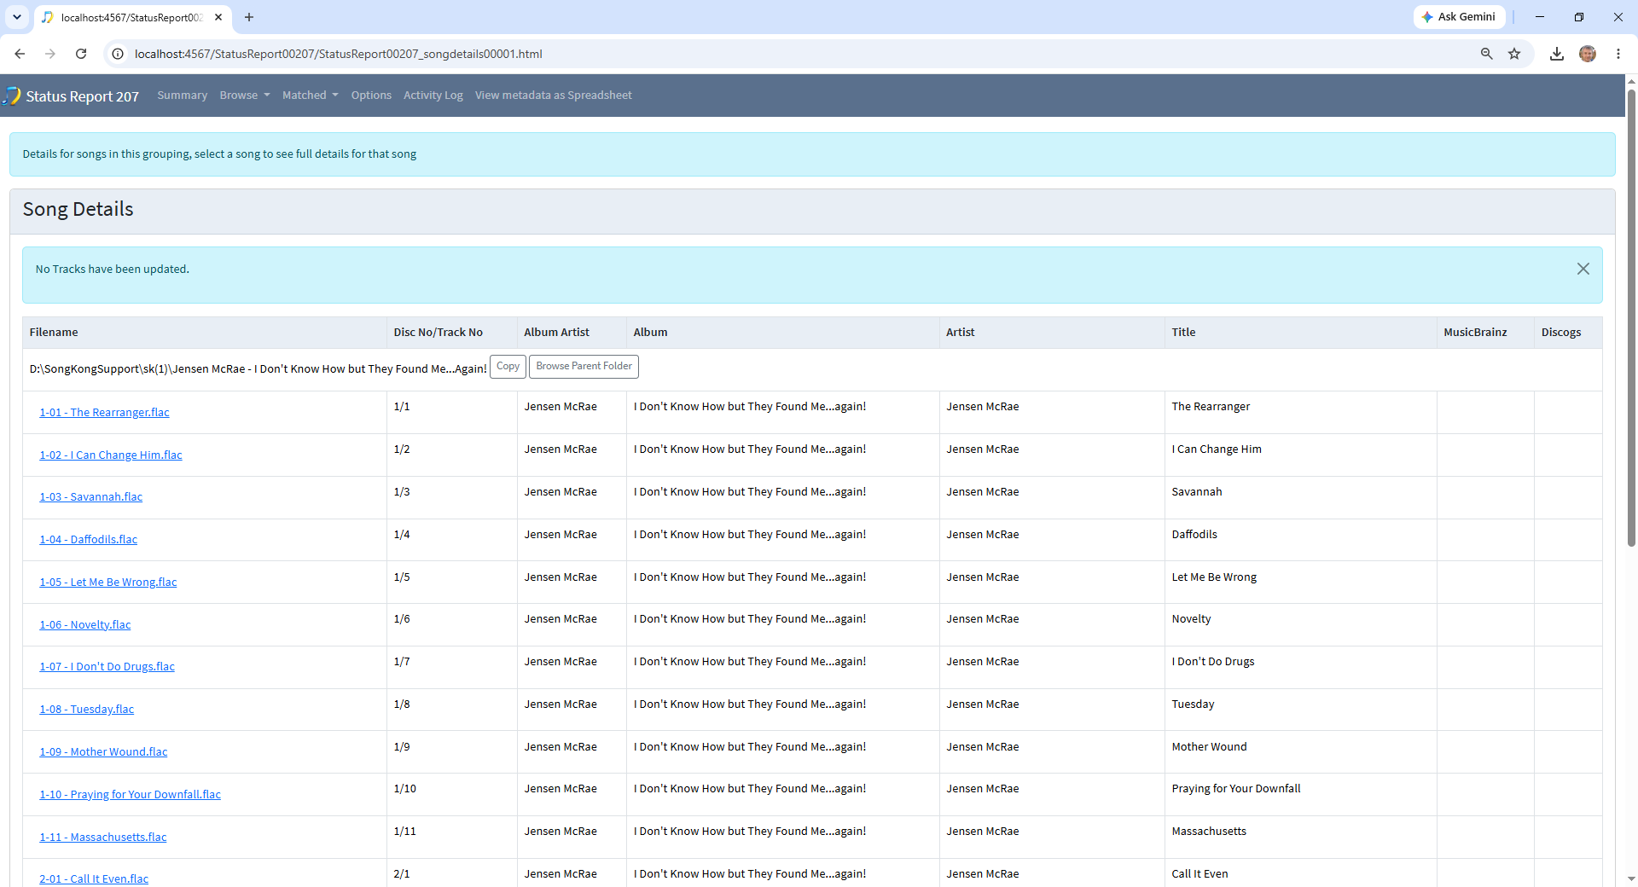
Task: Open song 1-05 - Let Me Be Wrong.flac
Action: click(108, 583)
